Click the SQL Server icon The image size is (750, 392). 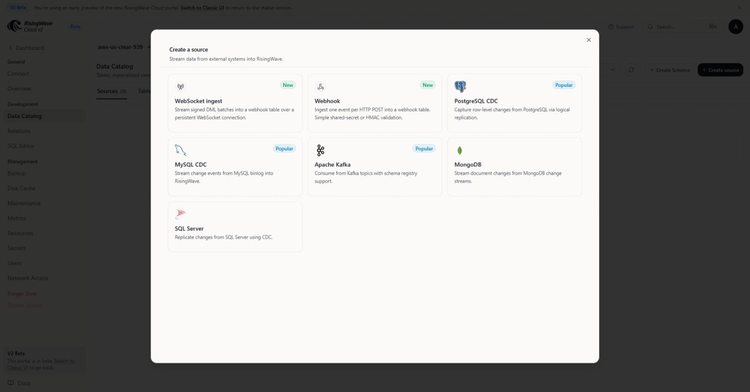click(x=180, y=214)
